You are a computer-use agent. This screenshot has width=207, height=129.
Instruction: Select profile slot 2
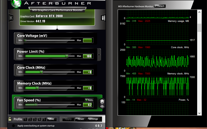[x=30, y=119]
